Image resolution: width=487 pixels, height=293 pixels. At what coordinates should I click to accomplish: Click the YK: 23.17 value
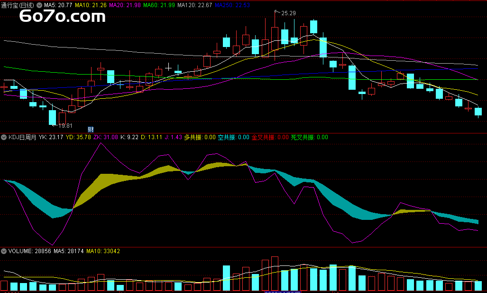pyautogui.click(x=51, y=137)
